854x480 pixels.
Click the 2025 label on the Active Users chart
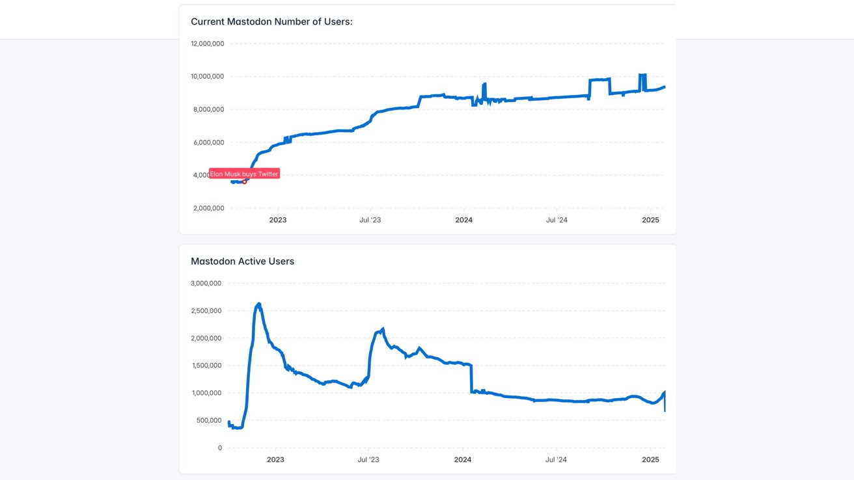tap(651, 459)
